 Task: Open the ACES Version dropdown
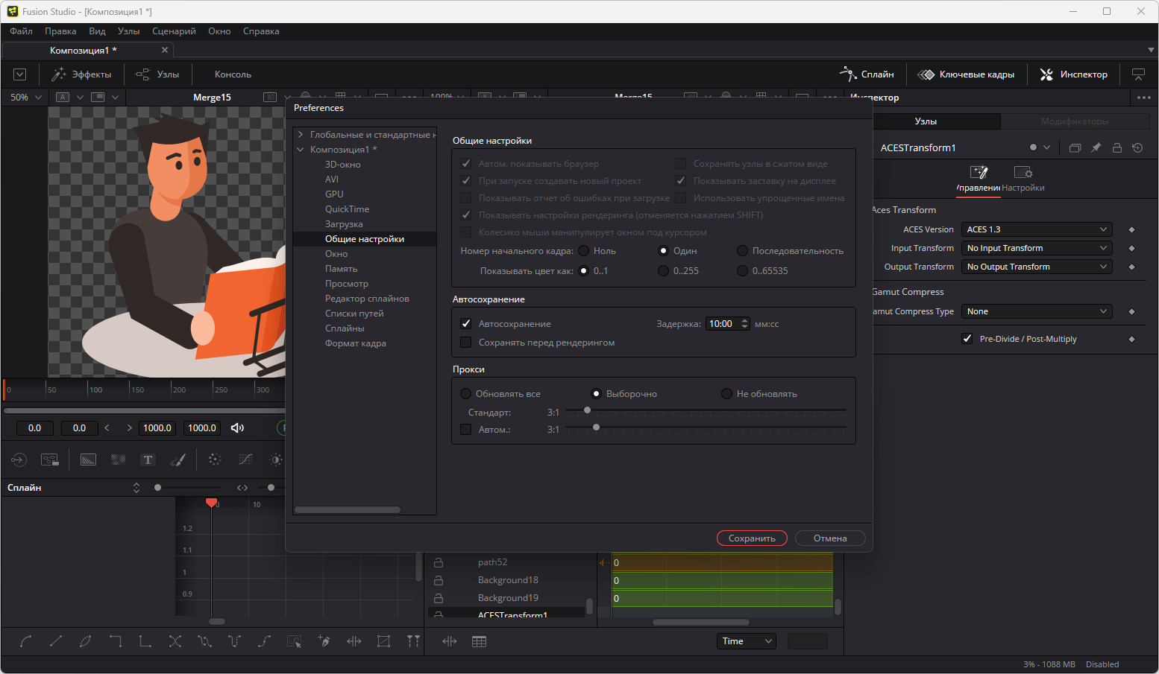pos(1036,229)
